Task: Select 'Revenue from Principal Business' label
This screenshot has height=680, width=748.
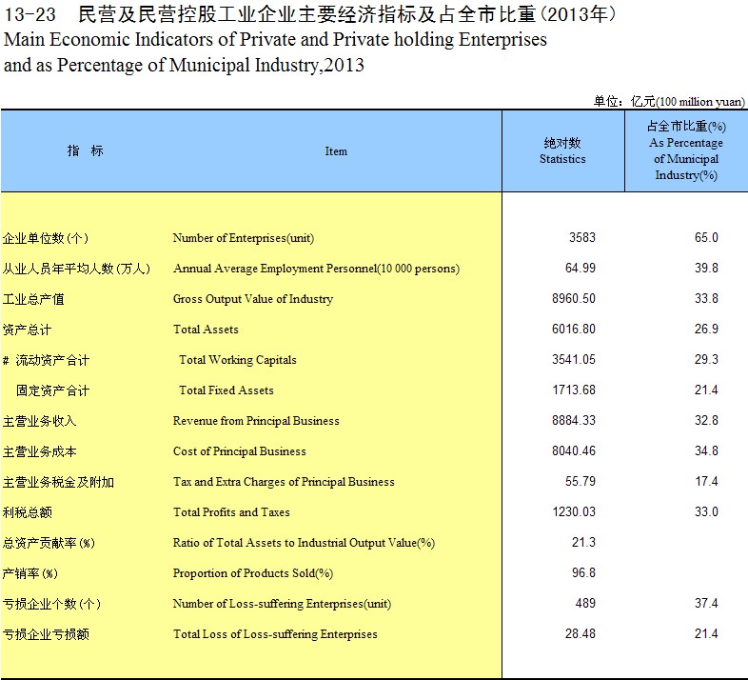Action: [256, 421]
